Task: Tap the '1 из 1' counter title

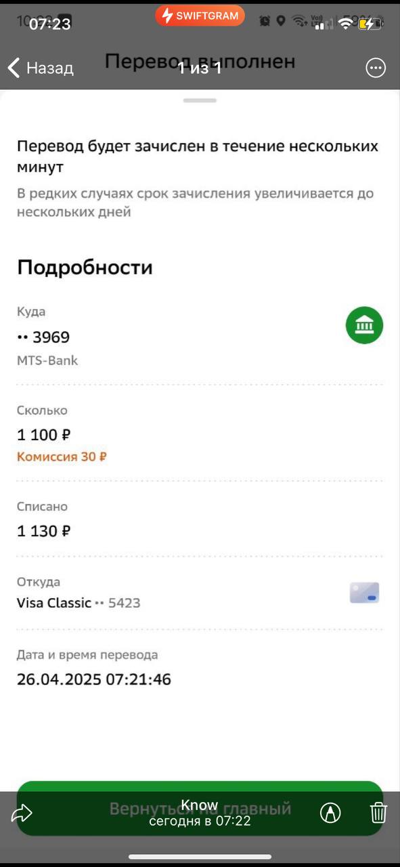Action: point(200,68)
